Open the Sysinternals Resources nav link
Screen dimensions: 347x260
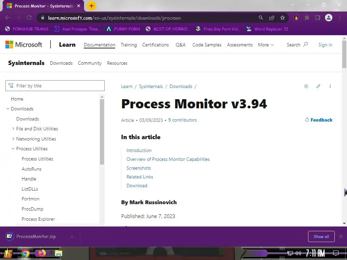[117, 63]
